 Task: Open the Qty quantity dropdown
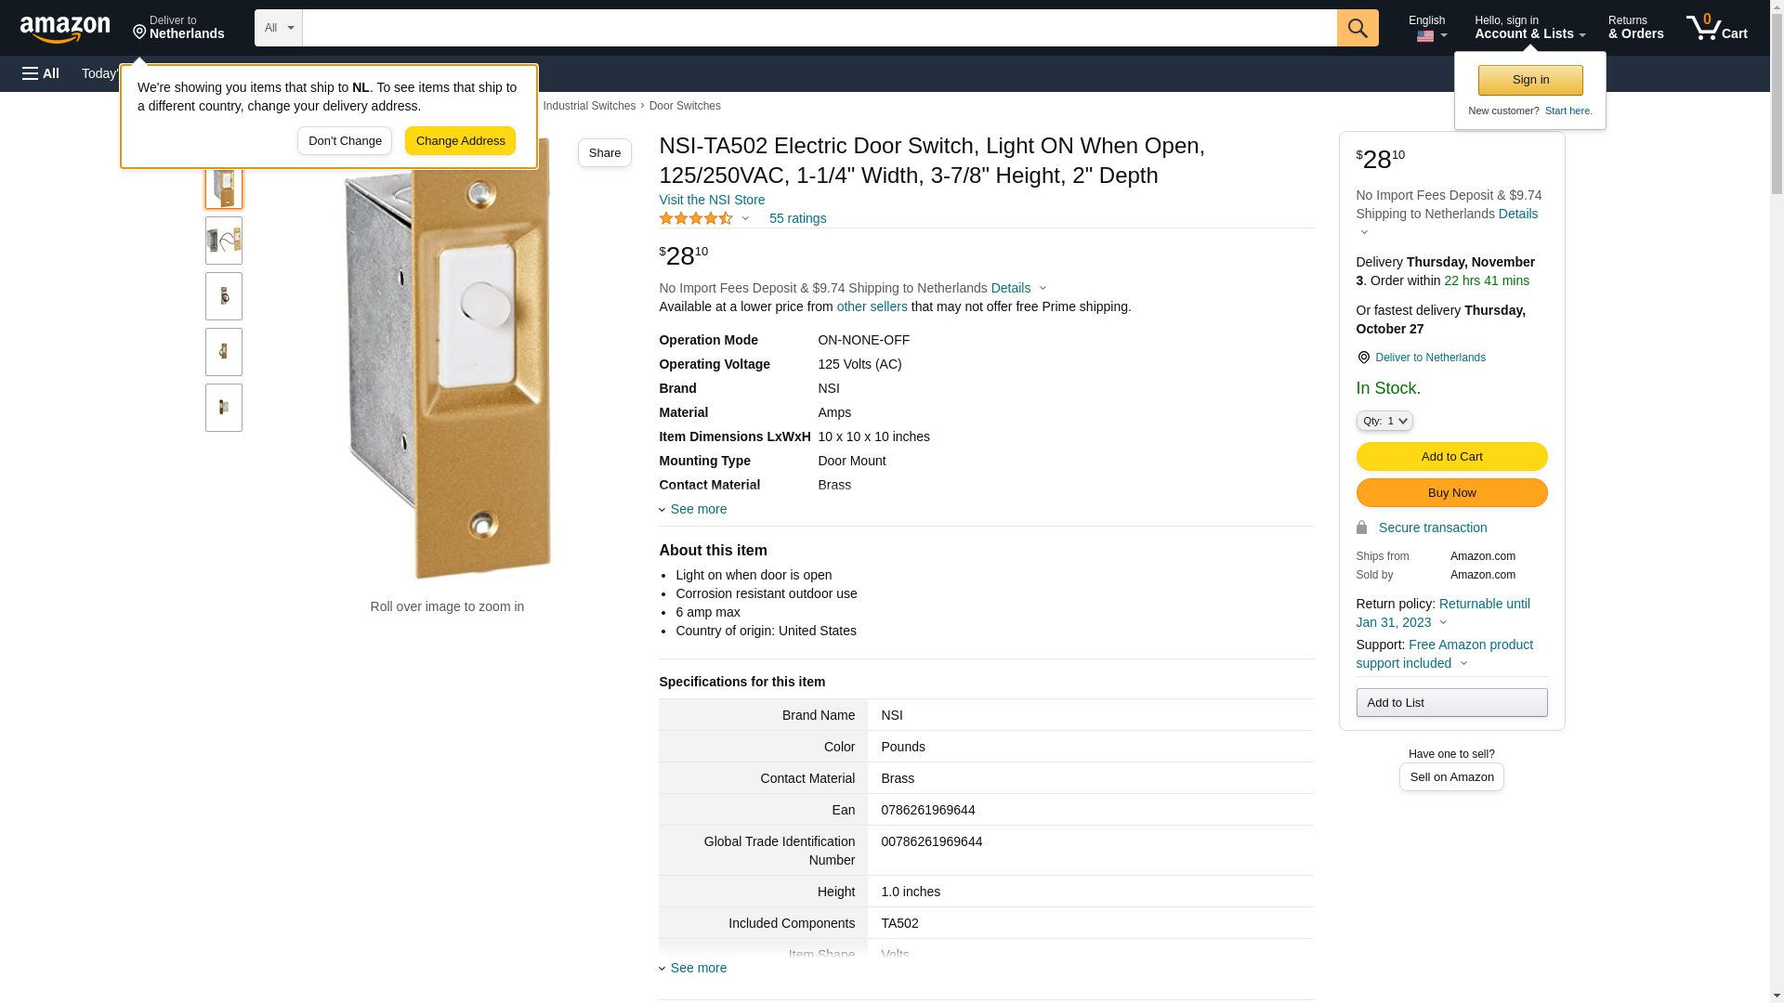(1384, 421)
